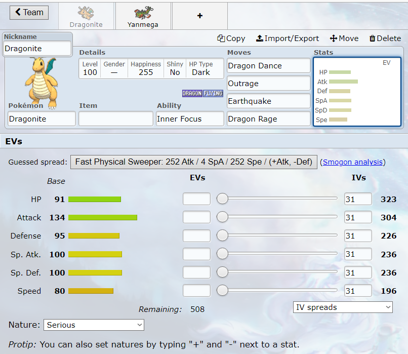Click the HP total stat 323
Viewport: 408px width, 354px height.
pos(388,200)
